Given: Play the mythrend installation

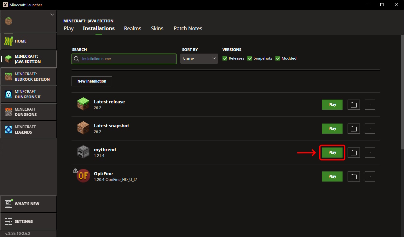Looking at the screenshot, I should [x=332, y=153].
